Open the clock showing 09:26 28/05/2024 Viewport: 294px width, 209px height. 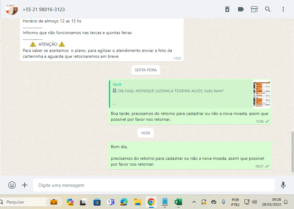coord(271,202)
